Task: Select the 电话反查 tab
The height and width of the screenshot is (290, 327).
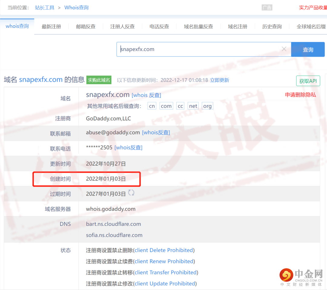Action: pyautogui.click(x=159, y=26)
